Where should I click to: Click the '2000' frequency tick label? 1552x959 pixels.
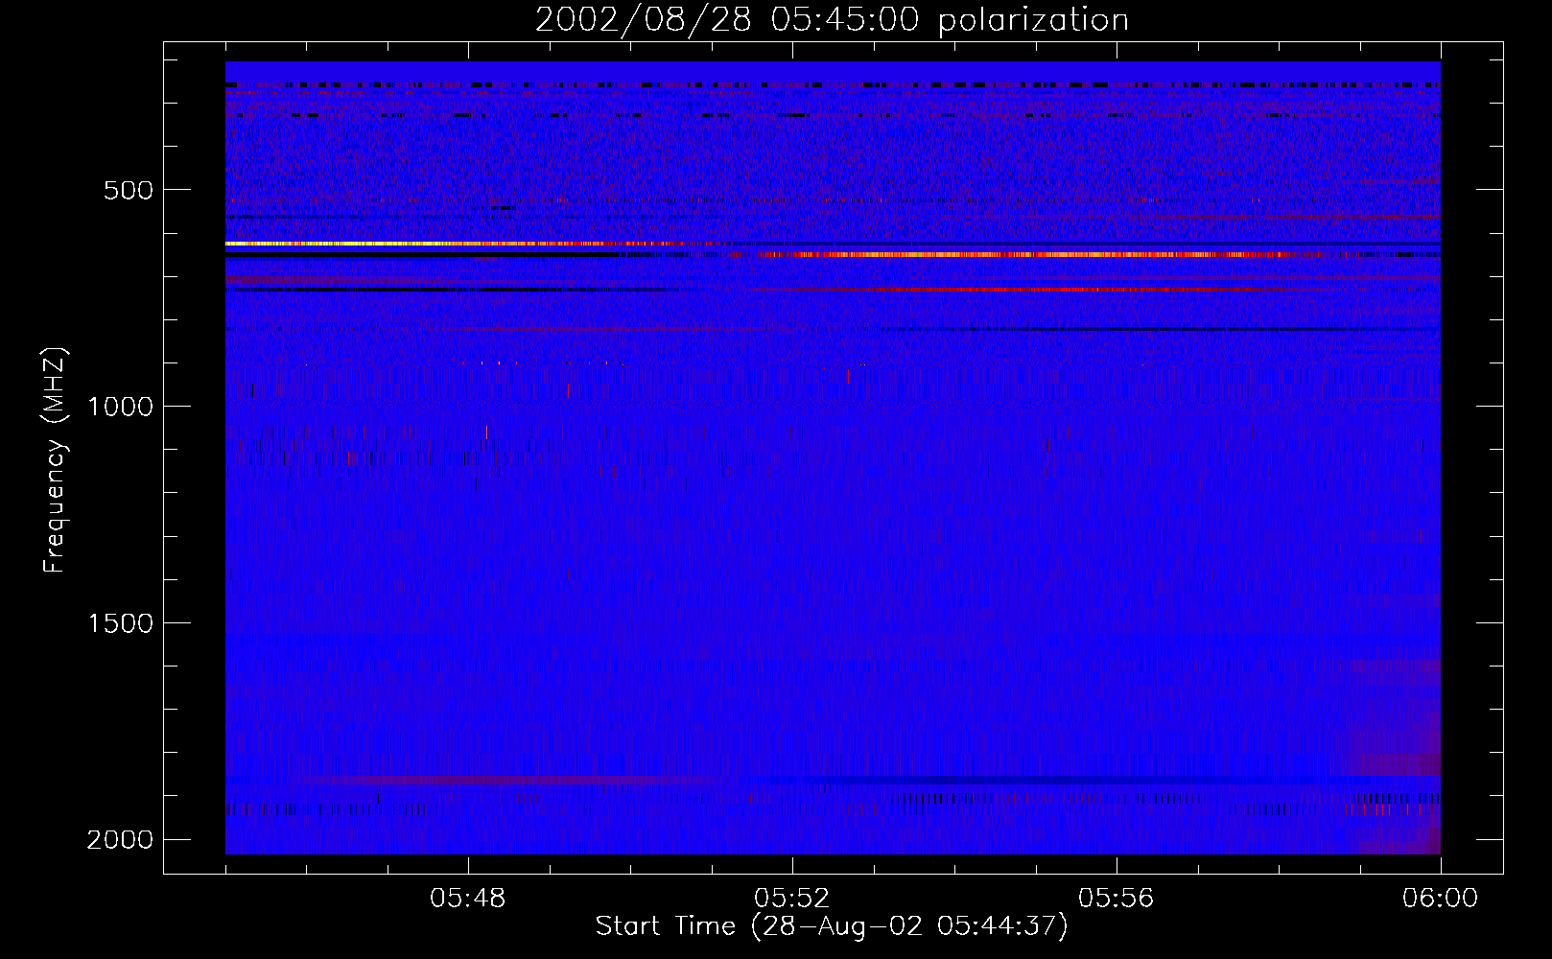click(x=120, y=840)
